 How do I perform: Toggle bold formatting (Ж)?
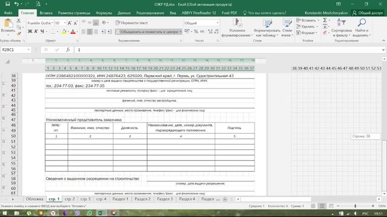coord(30,31)
